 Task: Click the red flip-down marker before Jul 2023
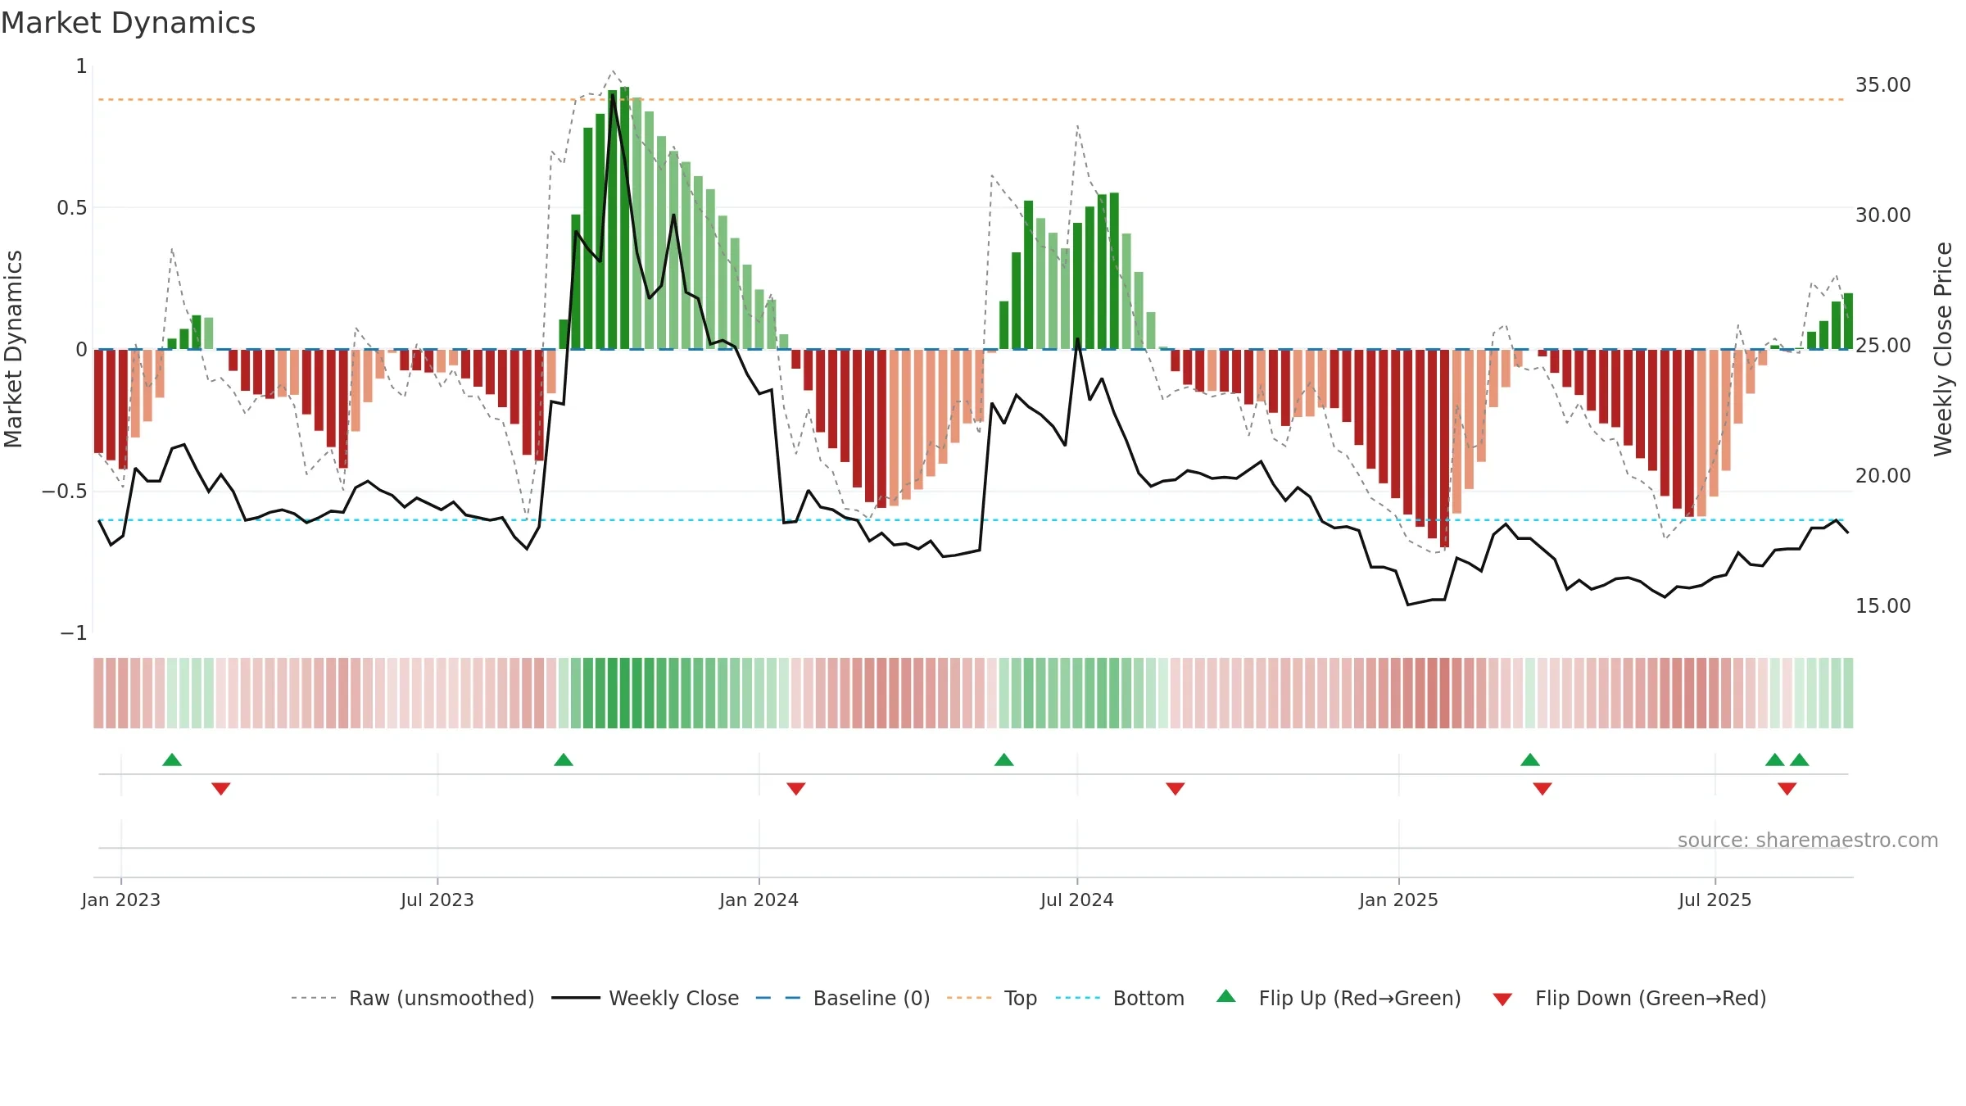221,788
